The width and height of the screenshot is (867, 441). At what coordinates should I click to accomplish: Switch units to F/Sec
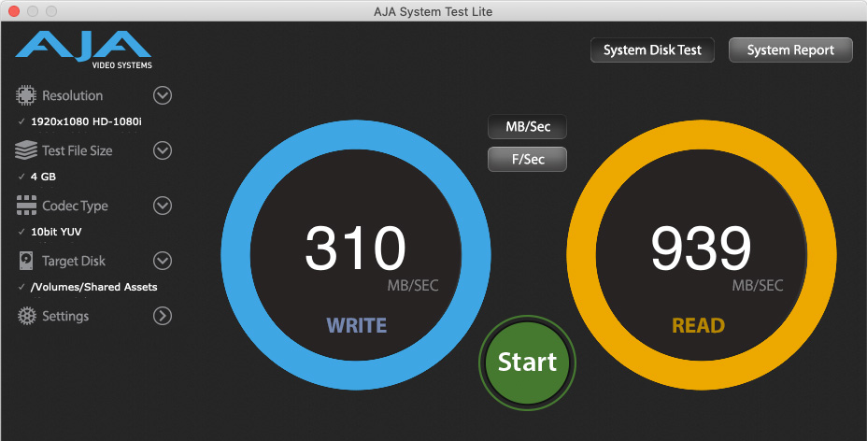[528, 159]
